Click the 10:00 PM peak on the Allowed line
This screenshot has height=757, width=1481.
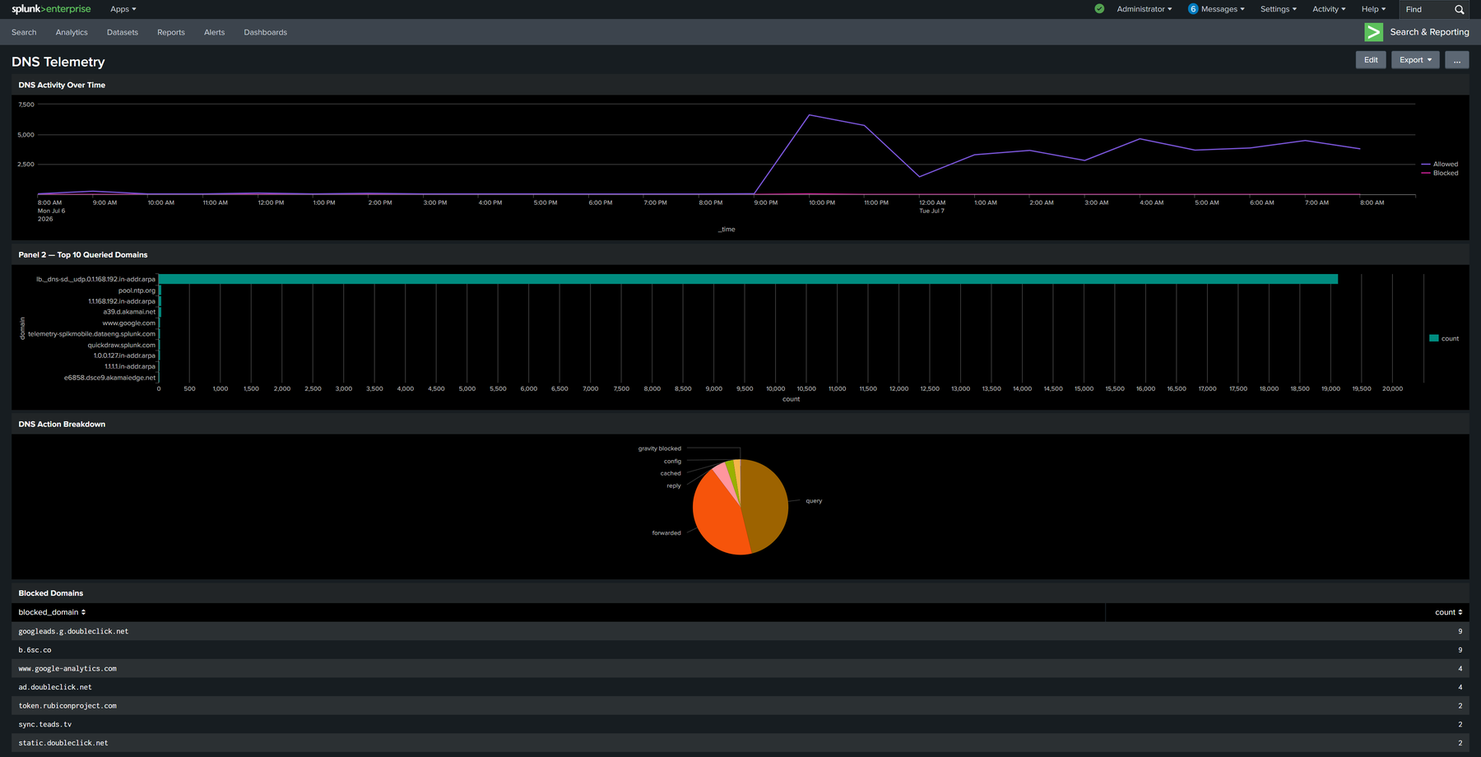click(810, 115)
